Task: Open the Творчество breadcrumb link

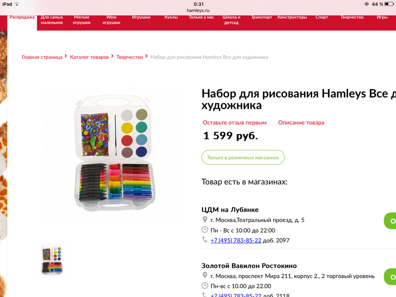Action: tap(130, 57)
